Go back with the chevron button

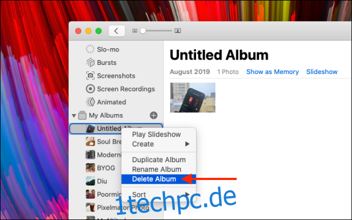(x=117, y=31)
